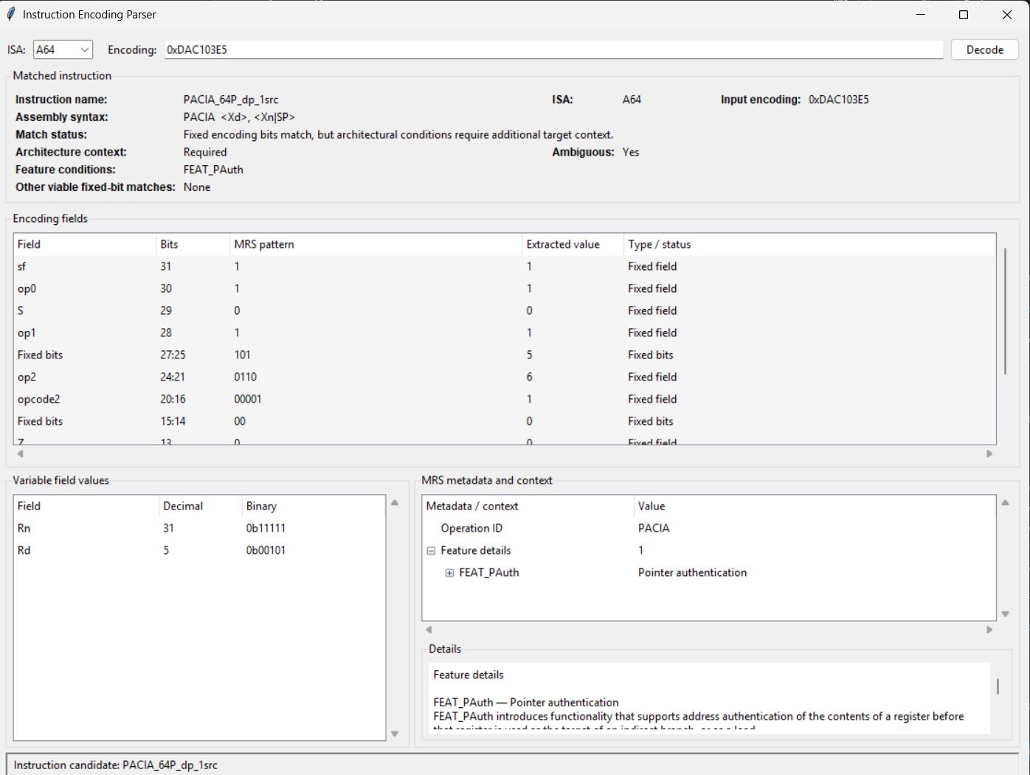This screenshot has width=1030, height=775.
Task: Click the app feather icon in title bar
Action: click(x=10, y=14)
